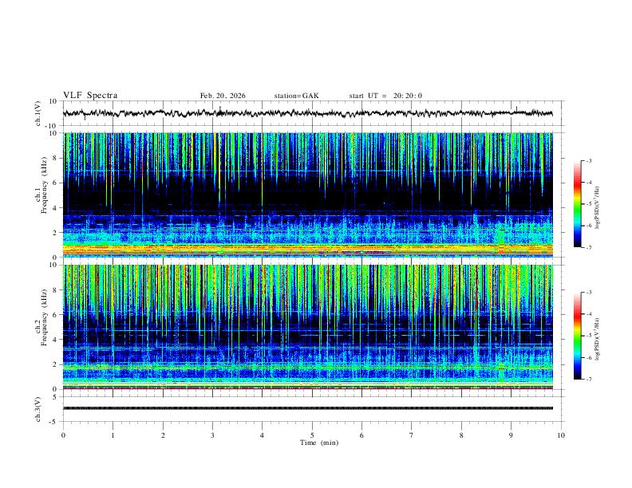Click the '-7' tick on ch.1 colorbar

(x=589, y=247)
